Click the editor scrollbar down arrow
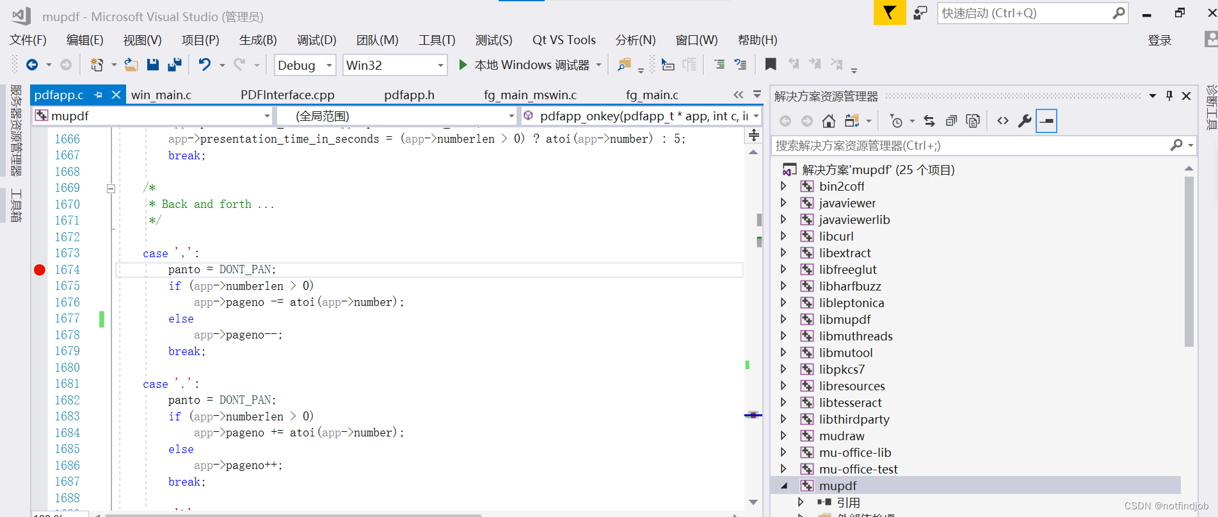The width and height of the screenshot is (1218, 517). [x=753, y=502]
